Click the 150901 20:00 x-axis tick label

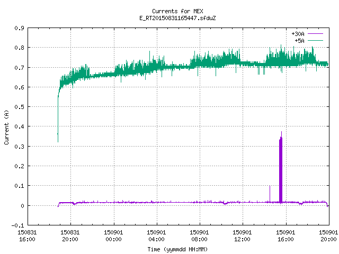[x=328, y=236]
